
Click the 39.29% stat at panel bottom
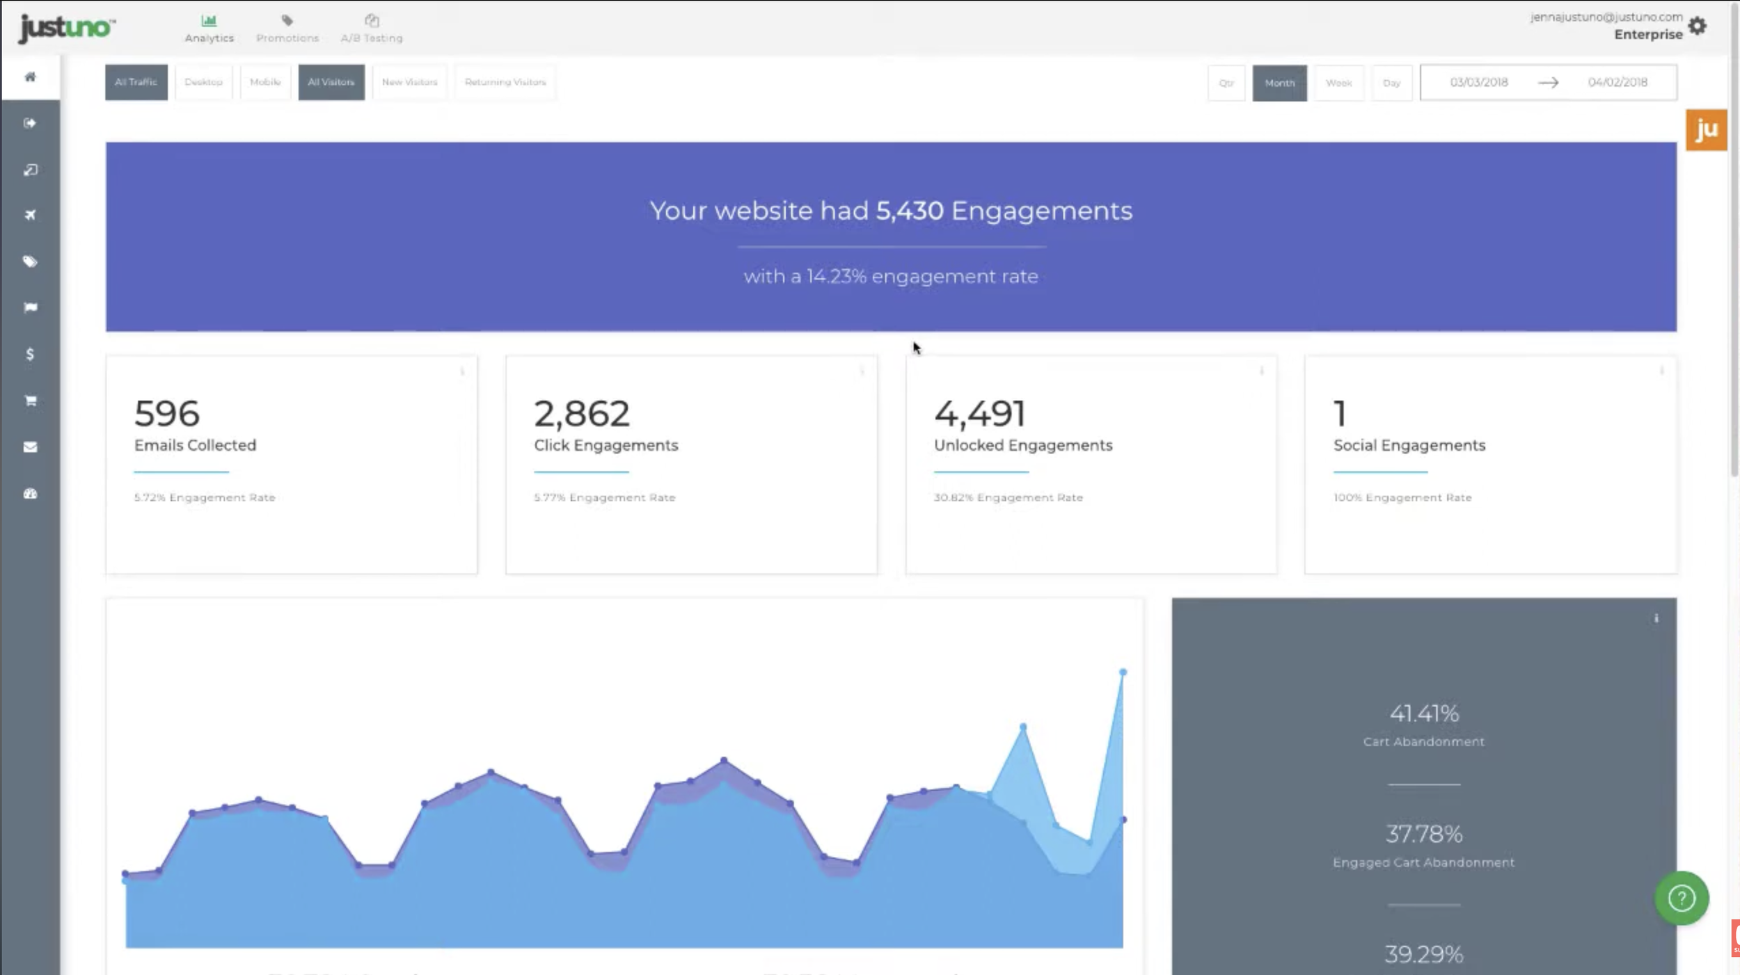(1424, 954)
